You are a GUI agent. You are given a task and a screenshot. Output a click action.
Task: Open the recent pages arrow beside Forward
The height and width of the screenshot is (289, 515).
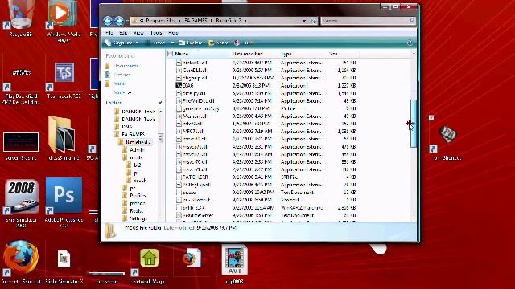click(x=127, y=22)
